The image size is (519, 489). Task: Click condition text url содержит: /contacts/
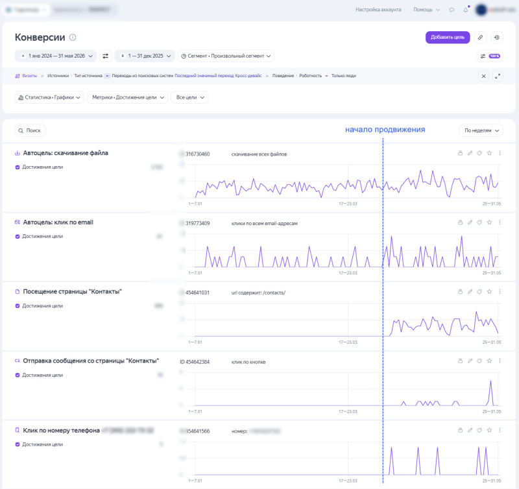pyautogui.click(x=258, y=292)
